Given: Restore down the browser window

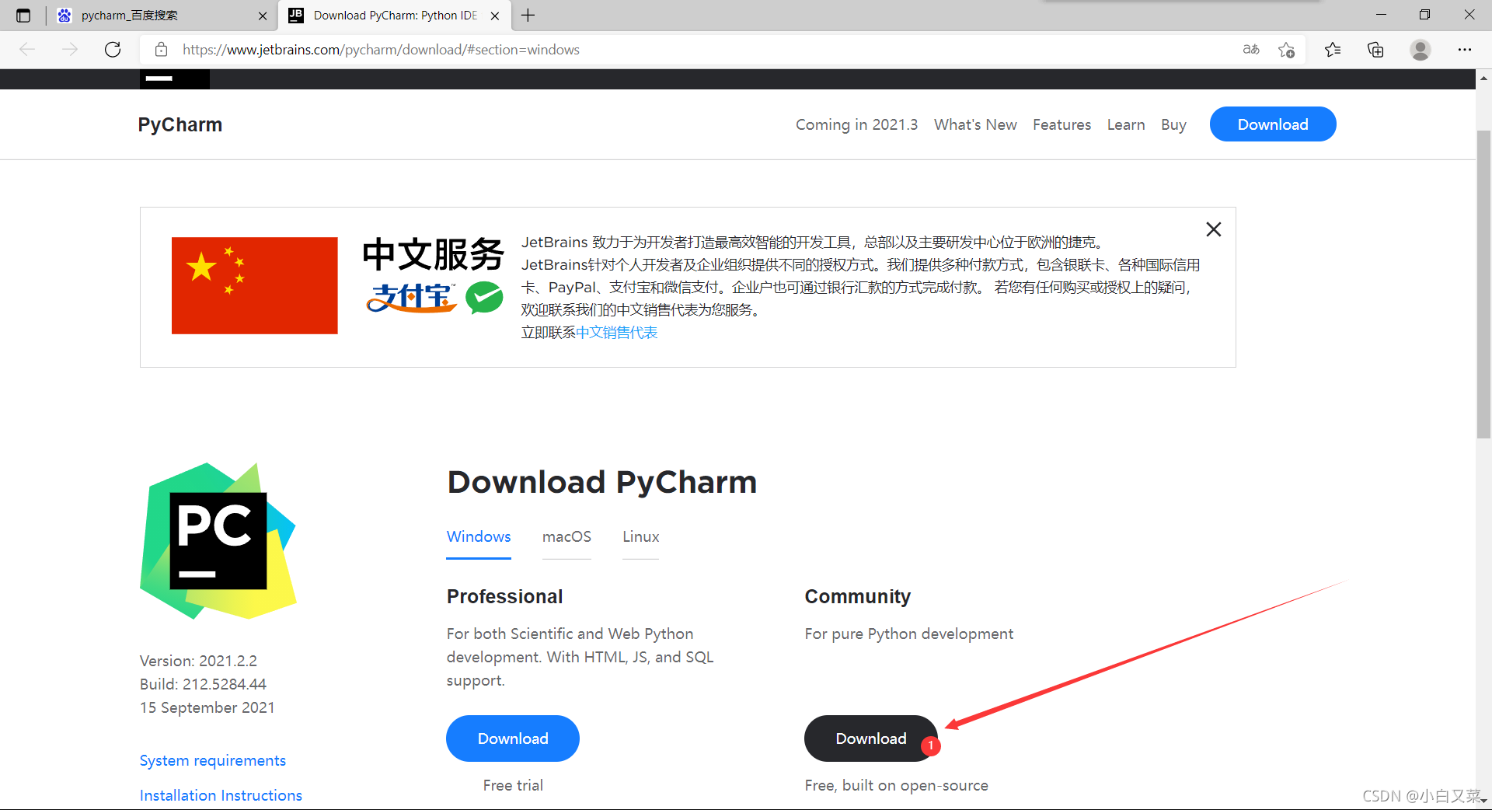Looking at the screenshot, I should [1424, 15].
